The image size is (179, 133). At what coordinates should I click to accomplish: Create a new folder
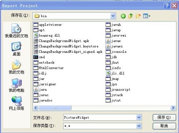pyautogui.click(x=138, y=16)
